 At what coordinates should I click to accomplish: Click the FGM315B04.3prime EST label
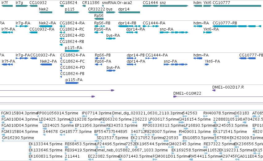pyautogui.click(x=19, y=113)
